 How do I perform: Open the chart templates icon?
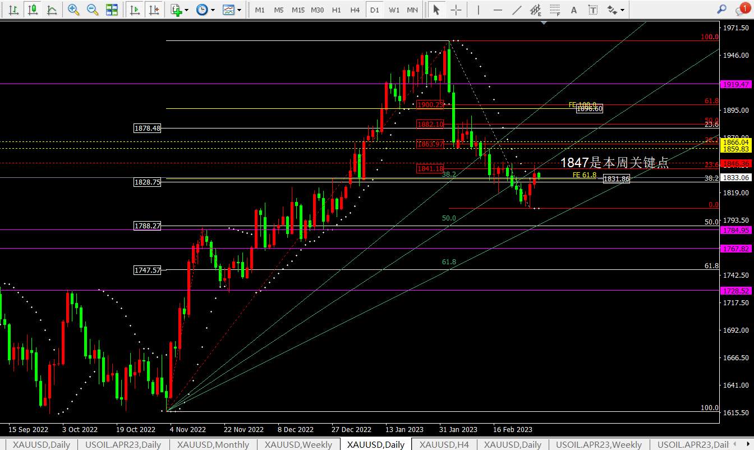click(228, 10)
